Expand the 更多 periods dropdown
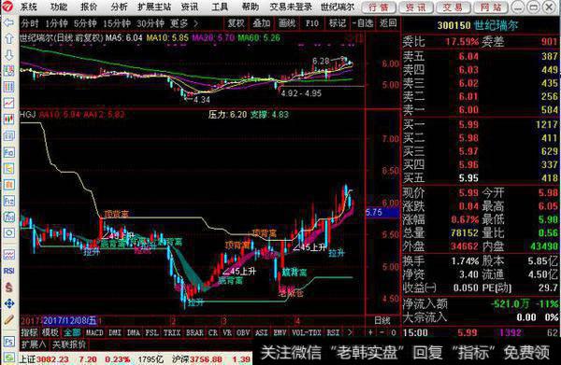The height and width of the screenshot is (365, 561). [184, 23]
